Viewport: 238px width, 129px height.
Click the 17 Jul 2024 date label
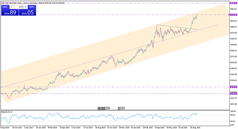[88, 128]
